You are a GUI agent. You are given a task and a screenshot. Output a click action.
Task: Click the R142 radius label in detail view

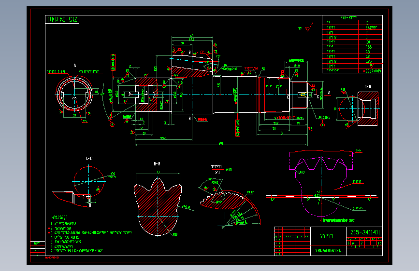250,192
